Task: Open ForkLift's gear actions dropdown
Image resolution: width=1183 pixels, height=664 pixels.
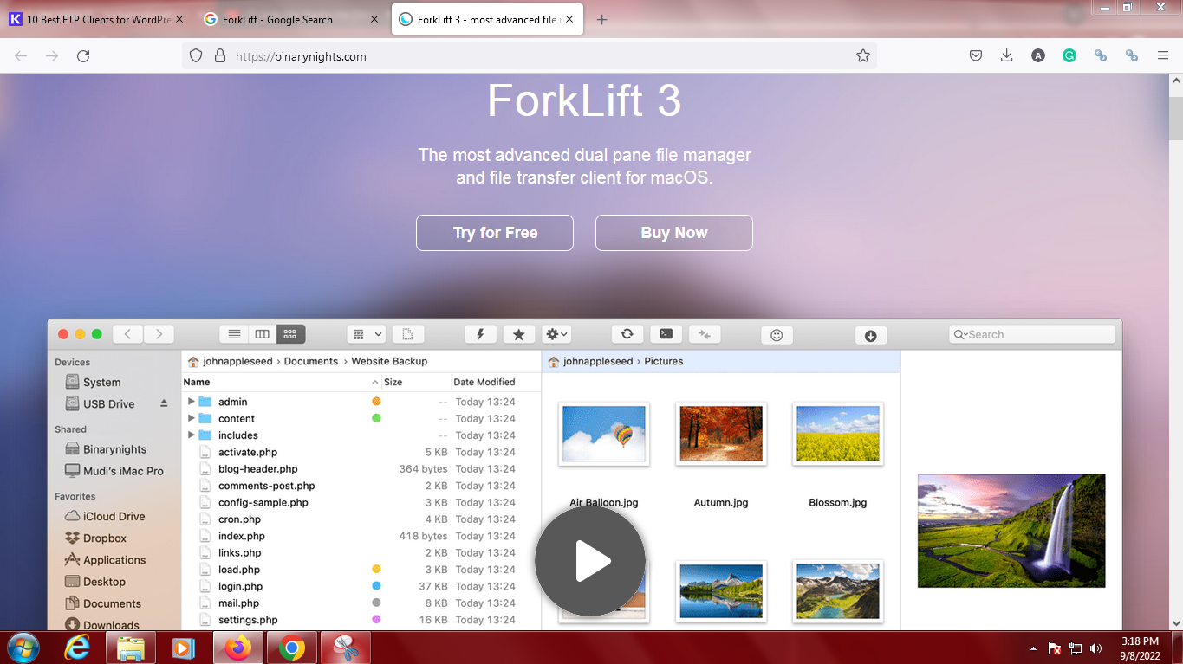Action: click(556, 334)
